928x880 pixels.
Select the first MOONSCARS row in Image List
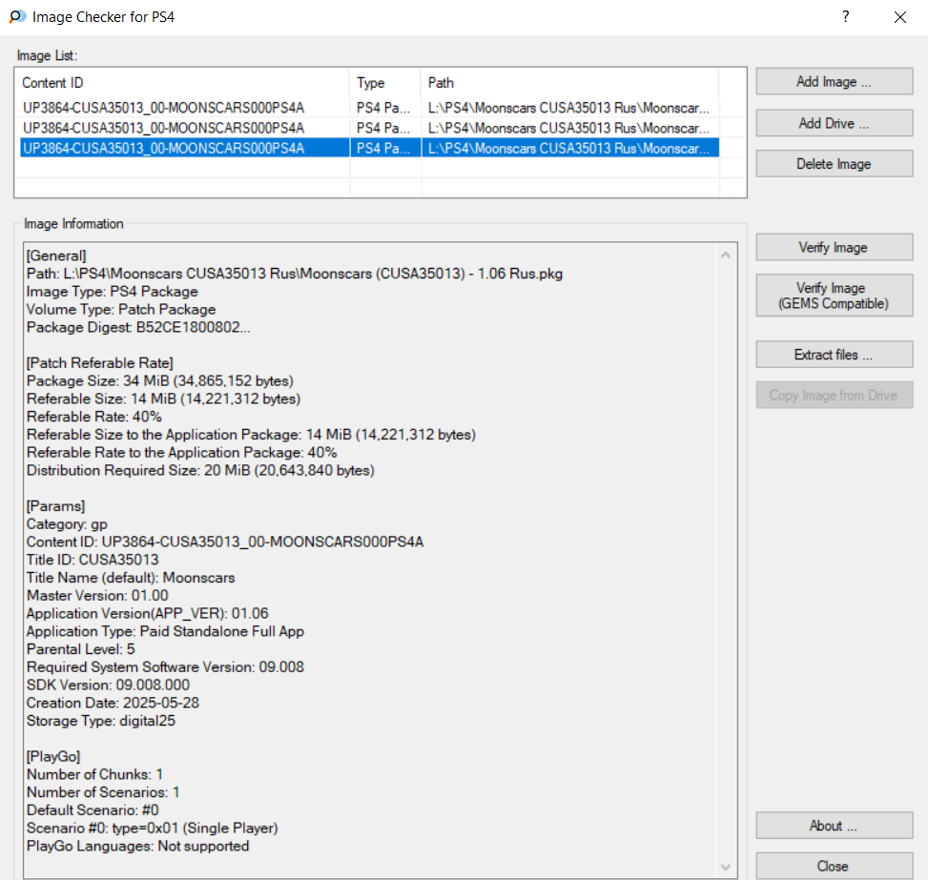click(369, 108)
